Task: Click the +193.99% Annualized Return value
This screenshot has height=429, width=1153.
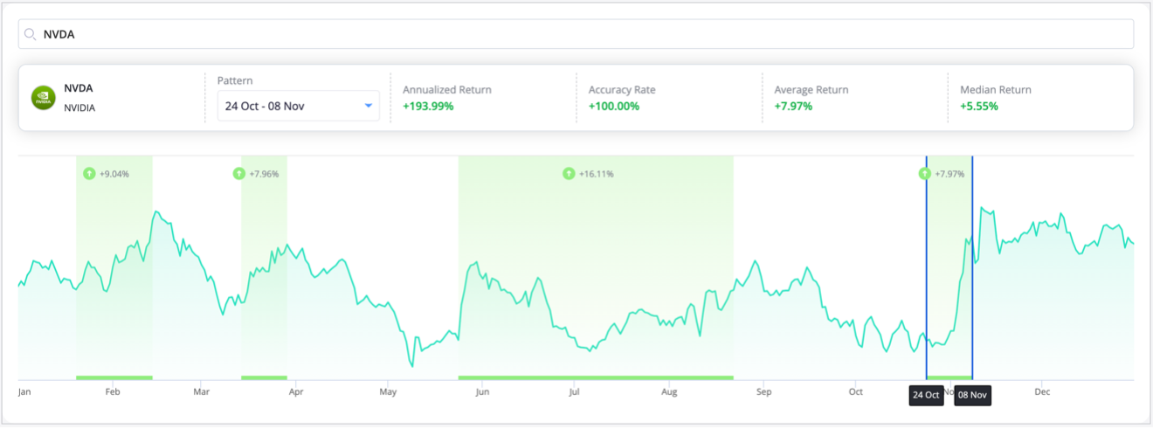Action: pyautogui.click(x=428, y=107)
